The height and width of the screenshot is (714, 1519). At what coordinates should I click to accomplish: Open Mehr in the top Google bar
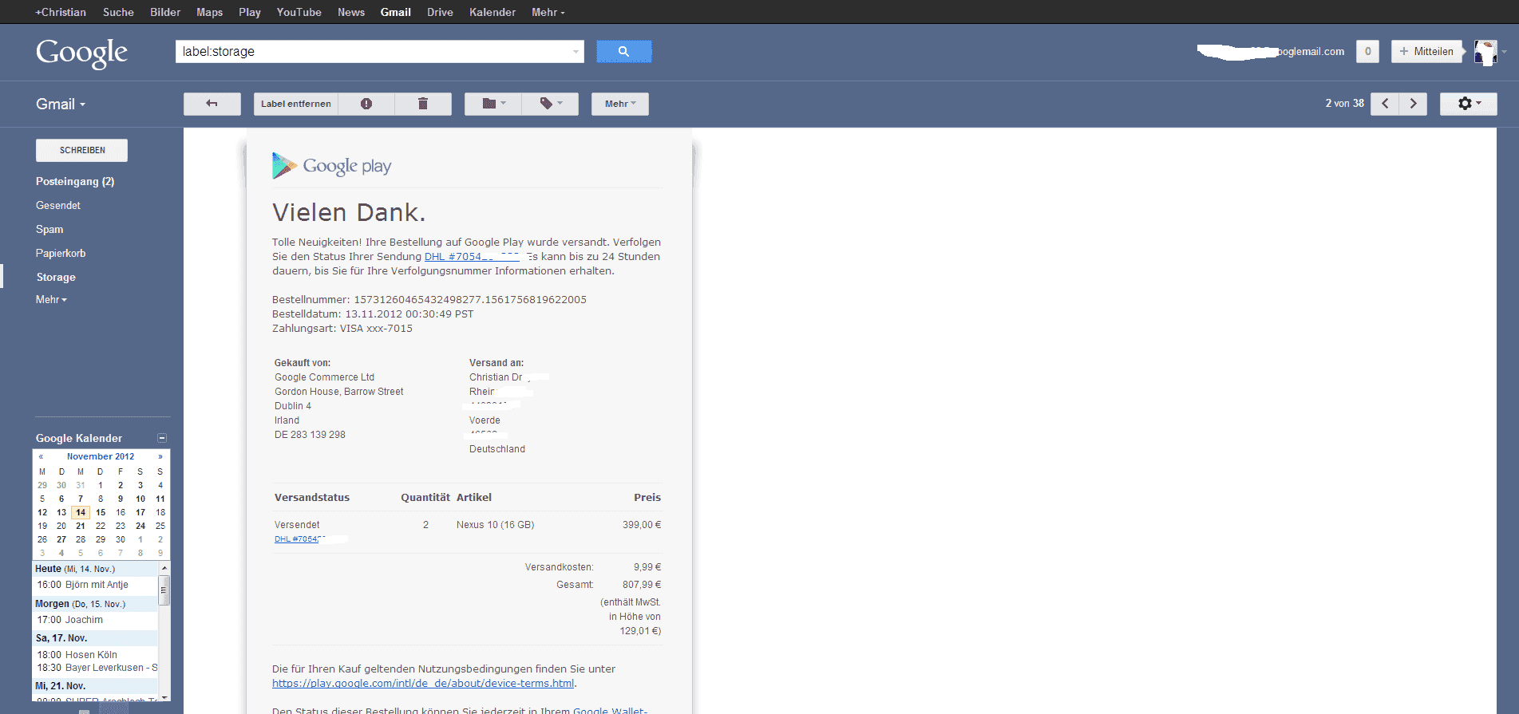click(548, 12)
